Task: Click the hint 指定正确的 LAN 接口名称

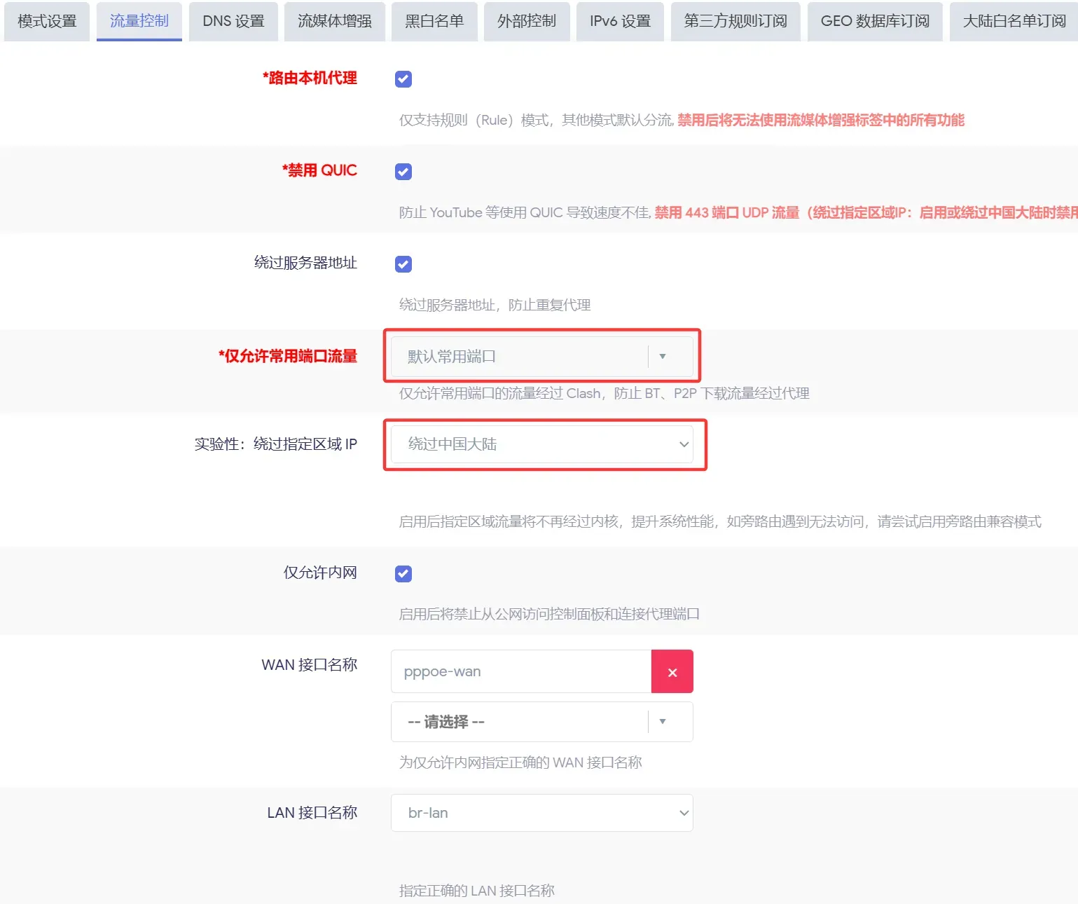Action: point(477,891)
